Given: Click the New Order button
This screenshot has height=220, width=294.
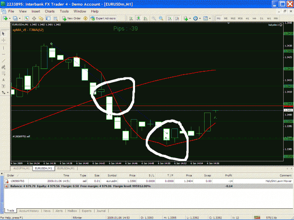Looking at the screenshot, I should click(72, 18).
